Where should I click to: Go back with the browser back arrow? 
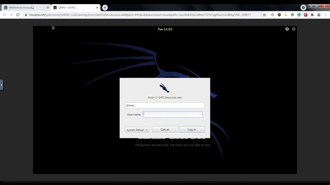[x=5, y=15]
